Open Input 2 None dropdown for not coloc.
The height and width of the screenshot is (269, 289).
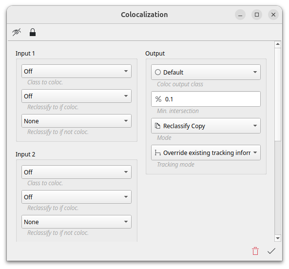[77, 222]
